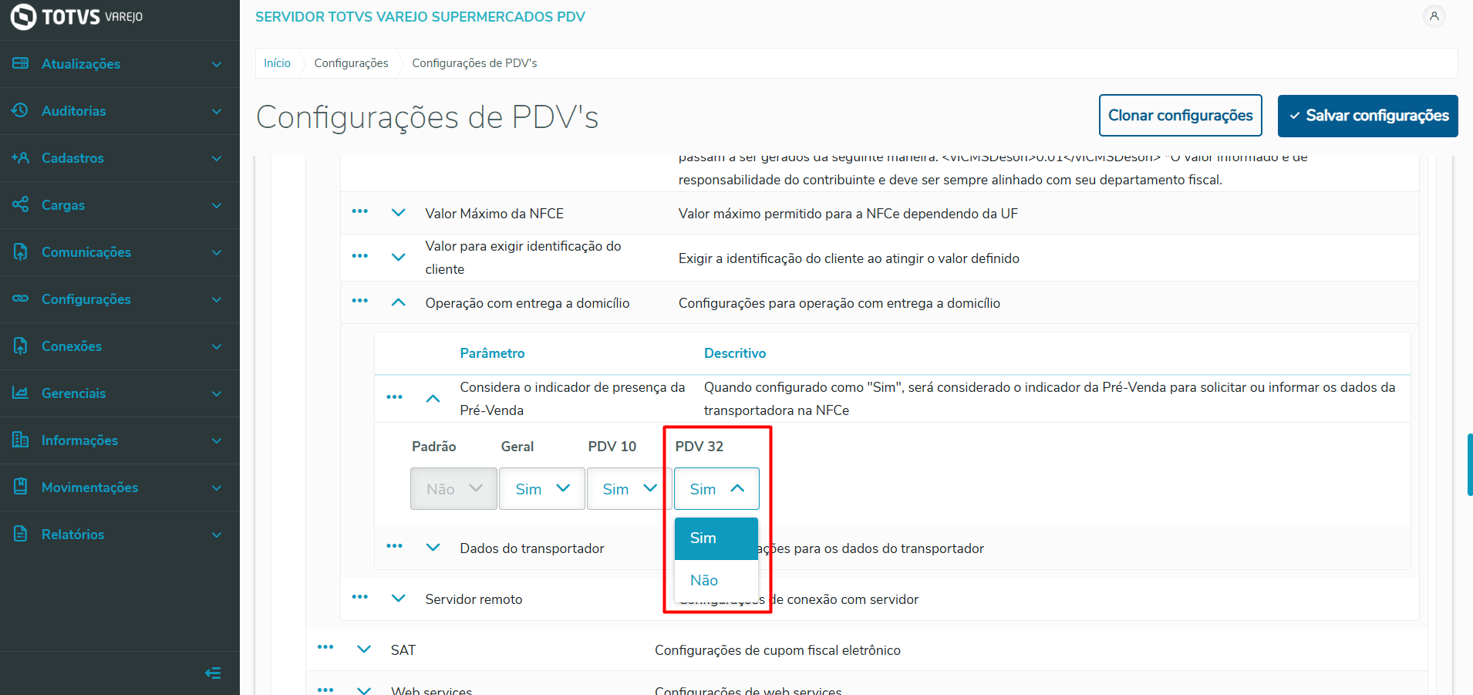Click the Padrão column label
This screenshot has width=1473, height=695.
pyautogui.click(x=434, y=447)
